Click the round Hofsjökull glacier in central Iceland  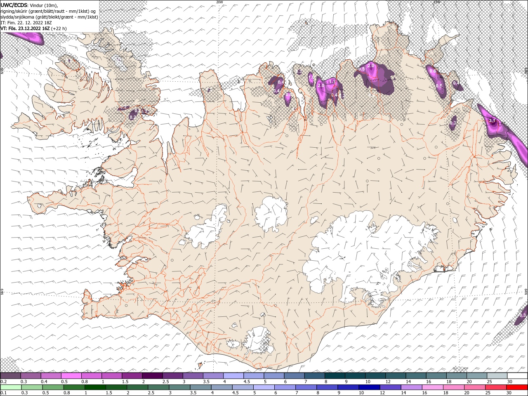(271, 214)
